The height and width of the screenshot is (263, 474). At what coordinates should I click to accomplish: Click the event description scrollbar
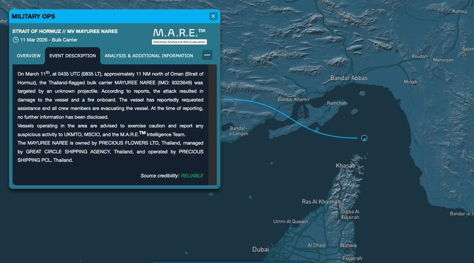coord(213,124)
